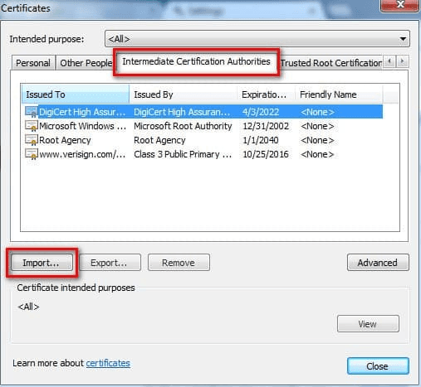
Task: Click the Root Agency certificate icon
Action: (32, 140)
